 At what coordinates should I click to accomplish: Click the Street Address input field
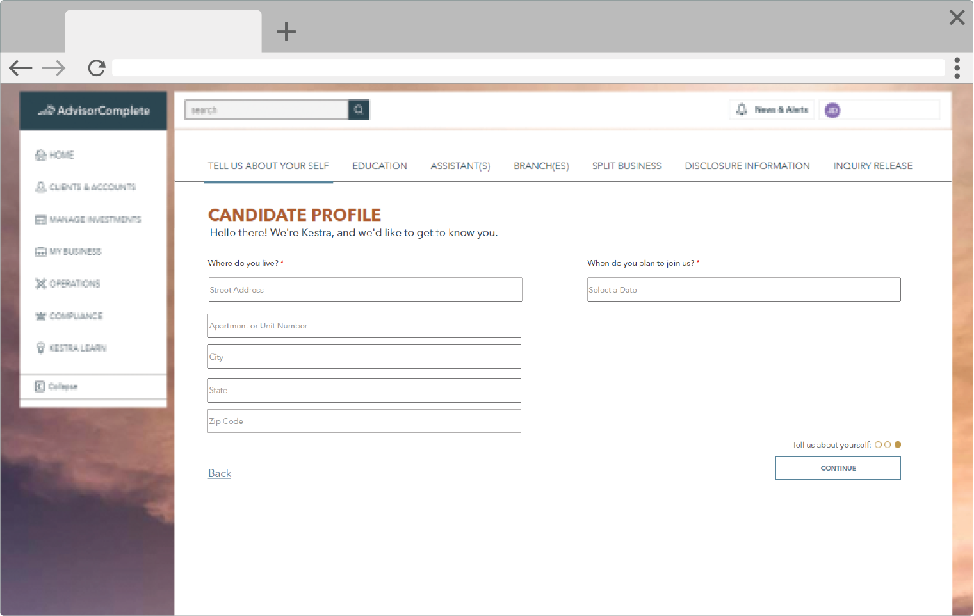365,289
